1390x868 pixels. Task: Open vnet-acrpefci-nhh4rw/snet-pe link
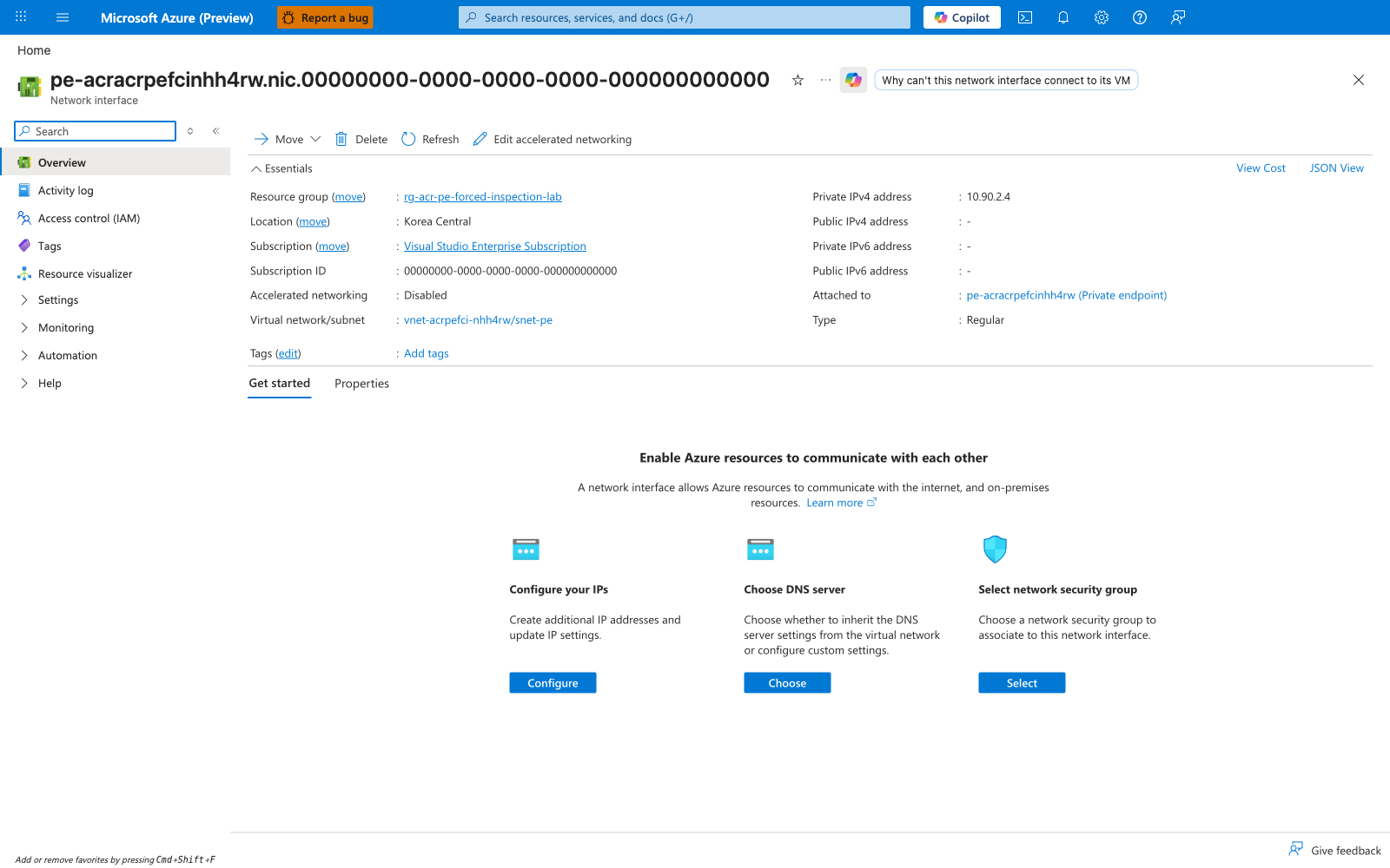click(x=478, y=320)
